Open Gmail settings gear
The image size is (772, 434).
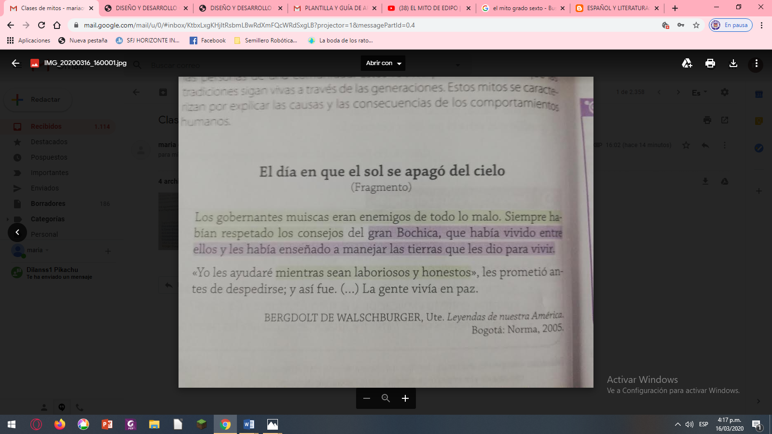point(725,92)
